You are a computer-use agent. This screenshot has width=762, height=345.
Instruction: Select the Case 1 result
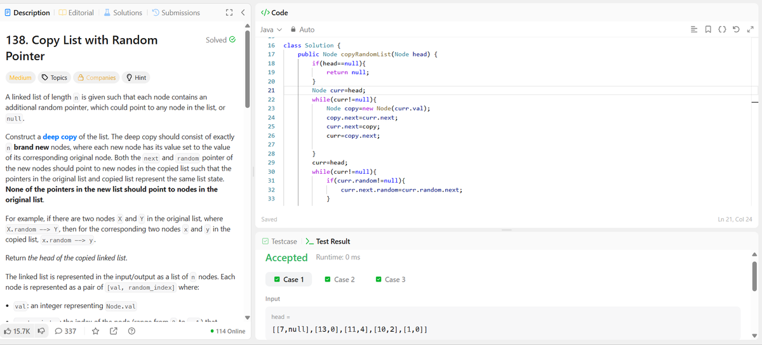point(289,280)
